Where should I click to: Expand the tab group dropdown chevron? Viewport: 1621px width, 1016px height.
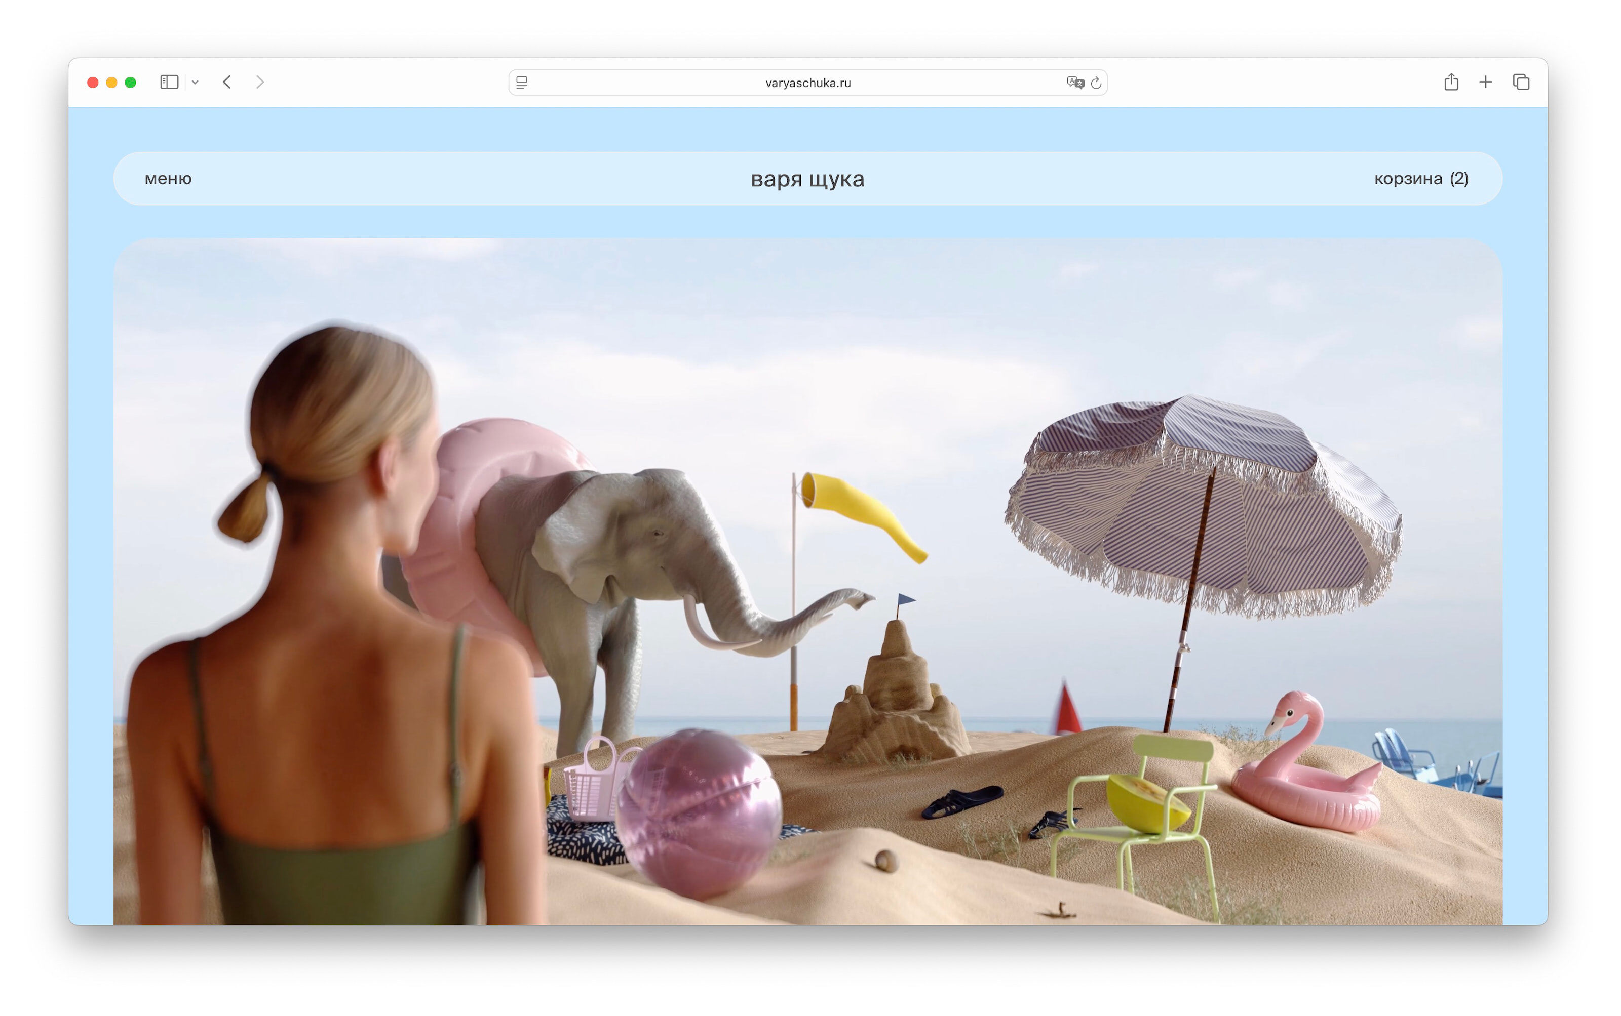tap(195, 83)
